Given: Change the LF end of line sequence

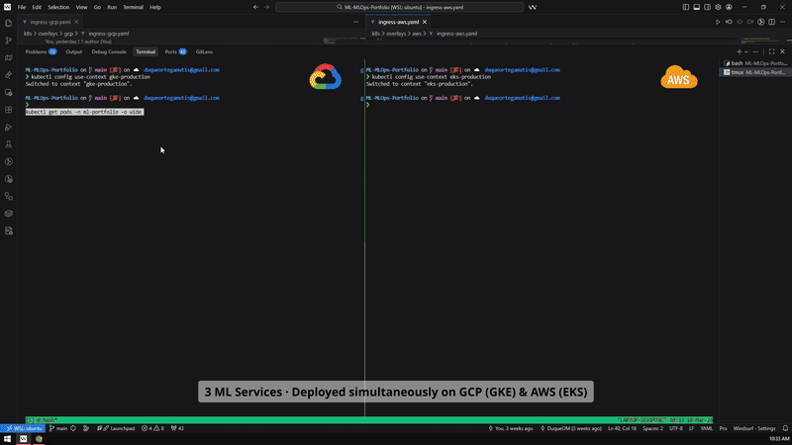Looking at the screenshot, I should click(x=691, y=428).
